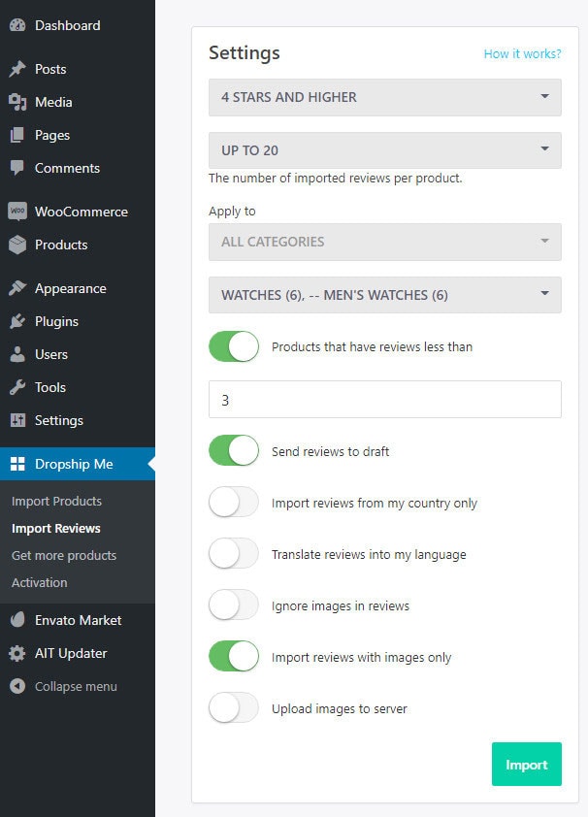588x817 pixels.
Task: Enable Ignore images in reviews
Action: click(x=234, y=605)
